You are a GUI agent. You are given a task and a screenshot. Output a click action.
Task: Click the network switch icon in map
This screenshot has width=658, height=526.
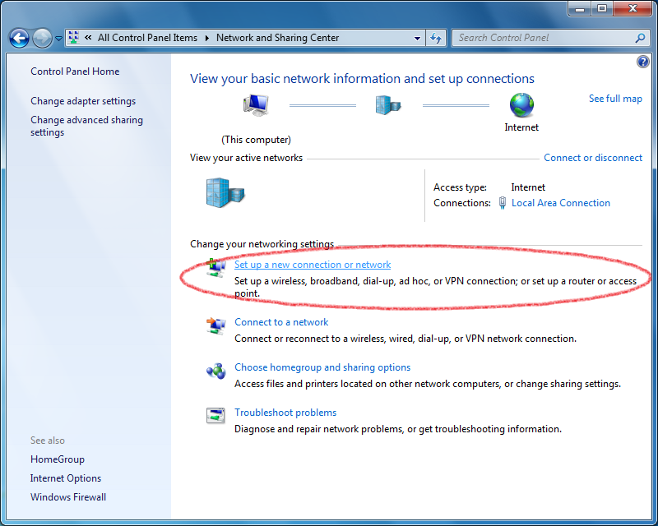388,105
